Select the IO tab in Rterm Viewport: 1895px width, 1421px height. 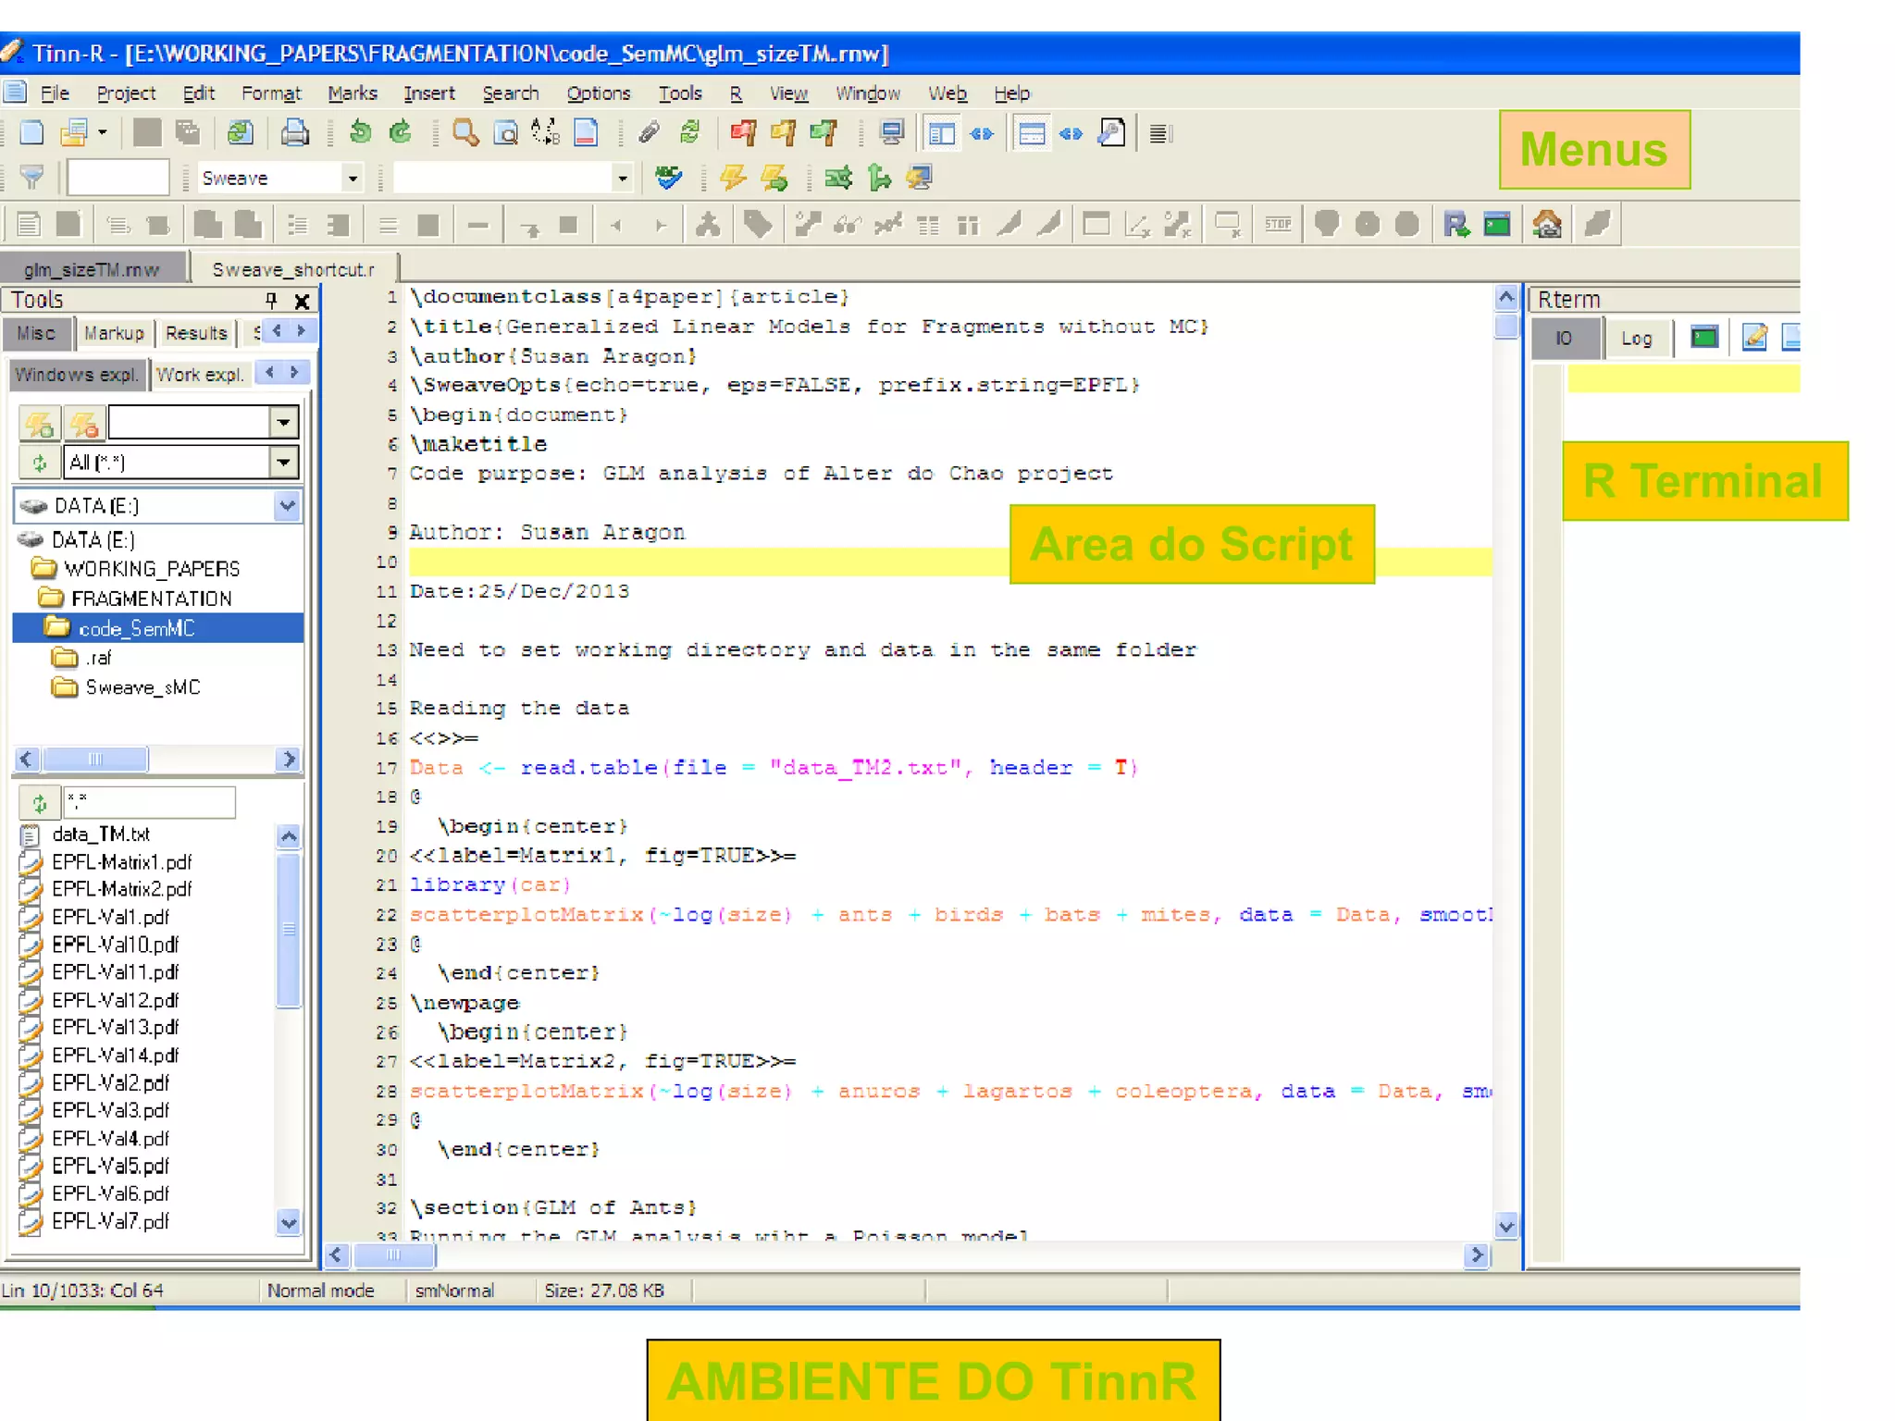pos(1564,339)
